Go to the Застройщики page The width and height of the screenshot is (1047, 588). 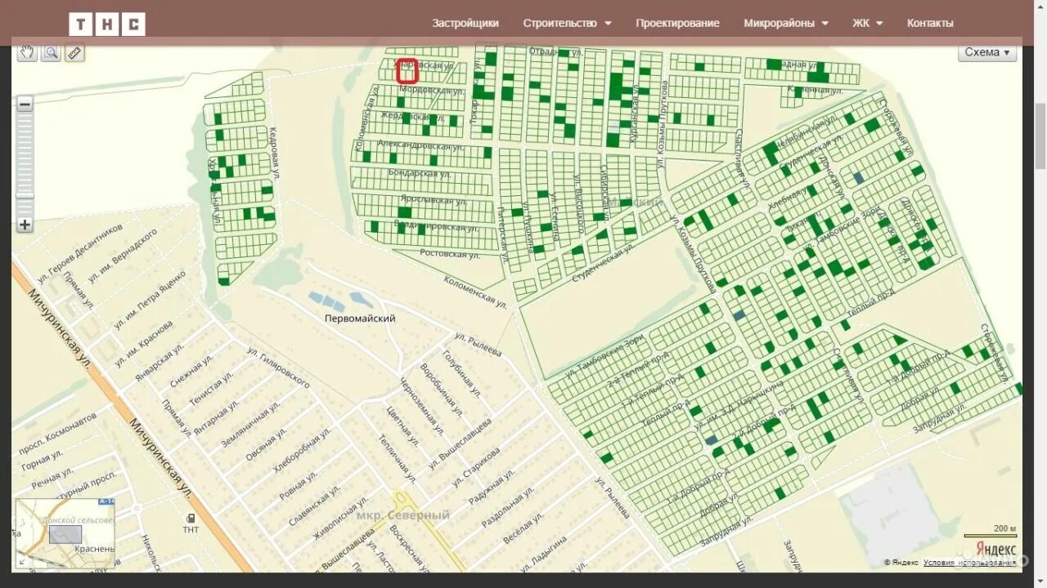click(465, 23)
